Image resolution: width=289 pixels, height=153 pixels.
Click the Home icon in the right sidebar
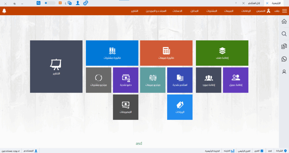[284, 22]
